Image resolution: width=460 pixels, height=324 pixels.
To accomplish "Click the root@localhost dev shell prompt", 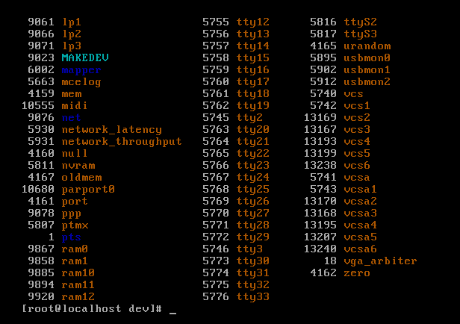I will pyautogui.click(x=92, y=309).
